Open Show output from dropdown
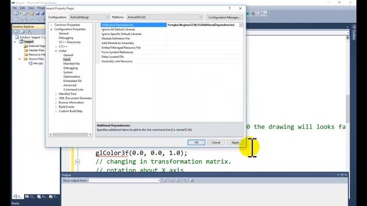The image size is (367, 206). tap(124, 181)
